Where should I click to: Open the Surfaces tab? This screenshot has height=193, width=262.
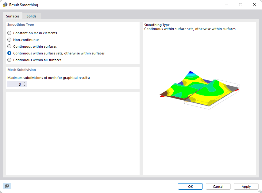(x=13, y=16)
